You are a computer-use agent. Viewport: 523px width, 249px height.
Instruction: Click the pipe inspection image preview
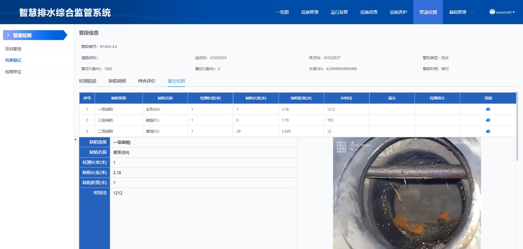[x=407, y=193]
